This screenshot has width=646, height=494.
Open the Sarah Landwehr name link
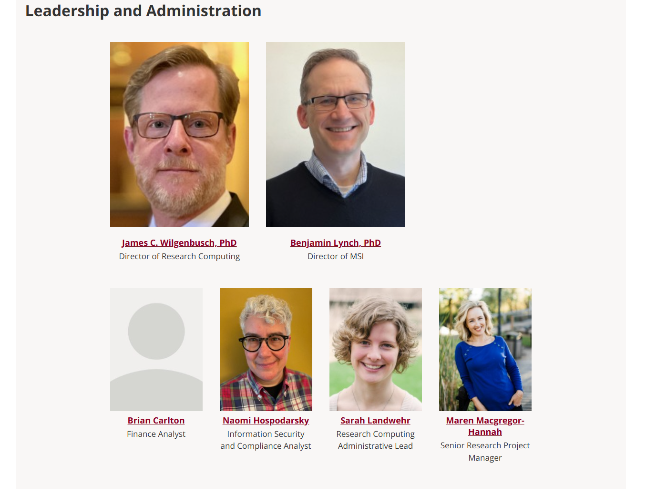coord(375,421)
